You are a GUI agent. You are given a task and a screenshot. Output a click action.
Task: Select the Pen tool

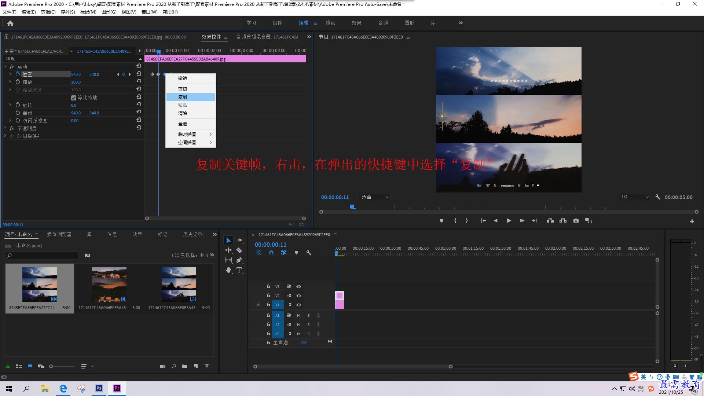[239, 260]
